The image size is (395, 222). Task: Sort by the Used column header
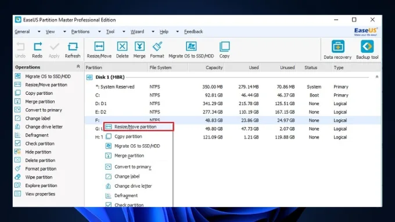point(242,67)
